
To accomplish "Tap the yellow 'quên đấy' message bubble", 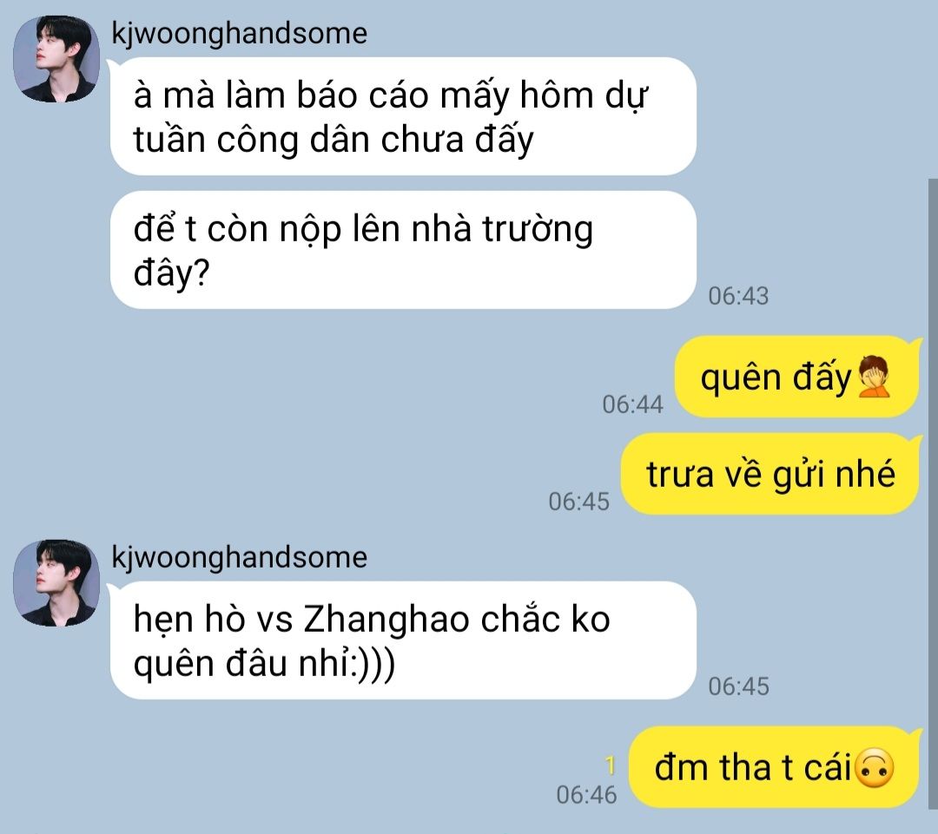I will coord(796,377).
